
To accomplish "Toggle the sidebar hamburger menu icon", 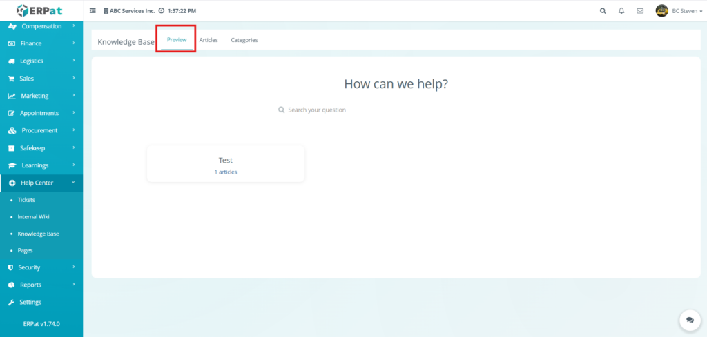I will coord(93,11).
